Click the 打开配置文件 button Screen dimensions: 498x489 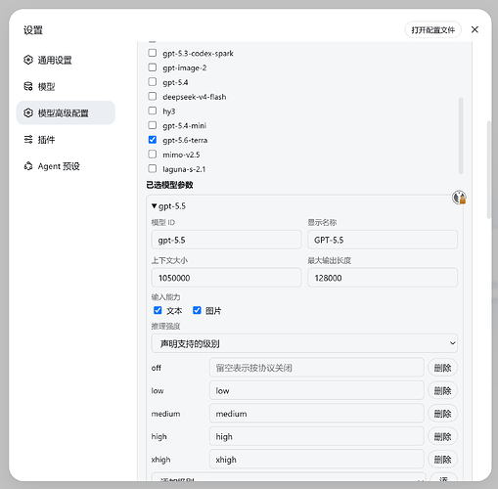pos(432,30)
